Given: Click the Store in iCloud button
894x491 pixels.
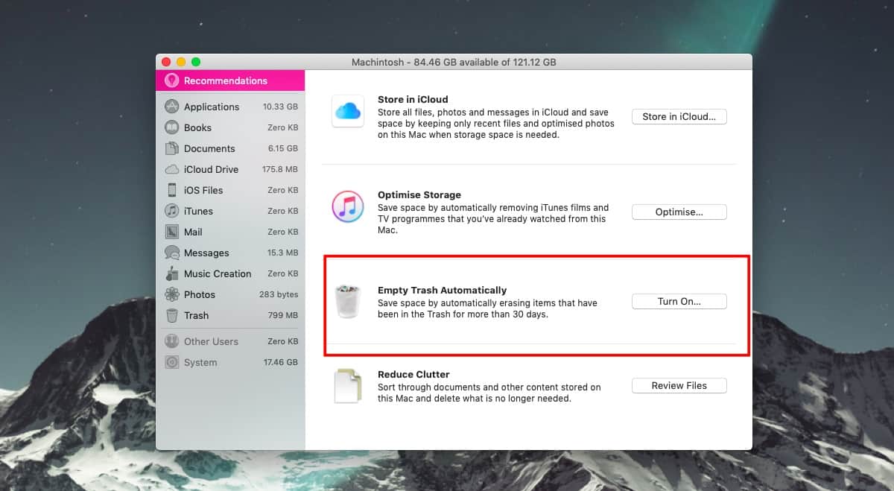Looking at the screenshot, I should coord(679,116).
